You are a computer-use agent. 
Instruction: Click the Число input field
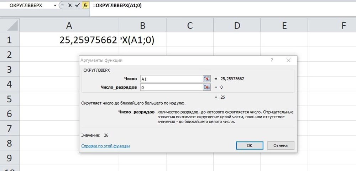point(171,79)
